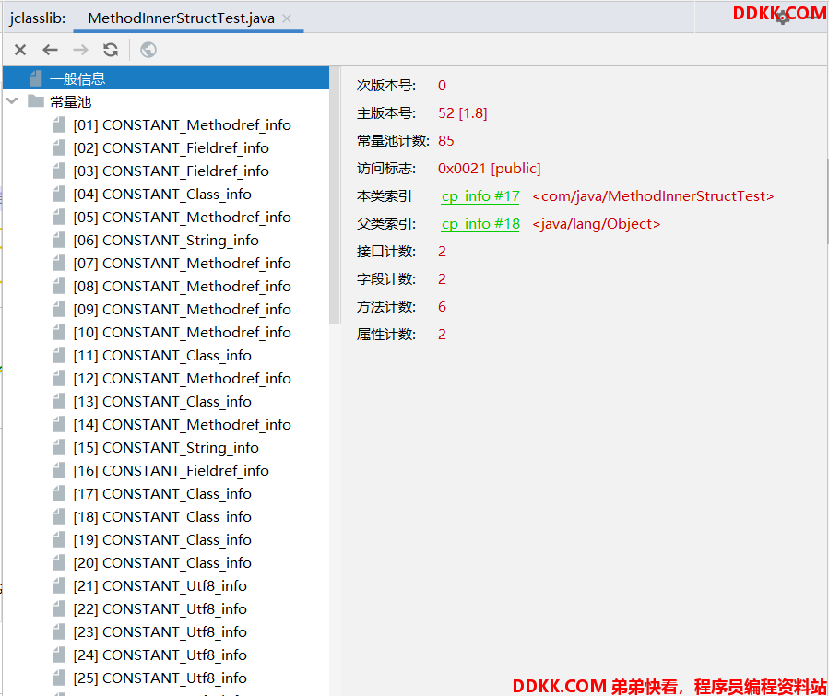Select [16] CONSTANT_Fieldref_info
This screenshot has width=829, height=696.
171,471
